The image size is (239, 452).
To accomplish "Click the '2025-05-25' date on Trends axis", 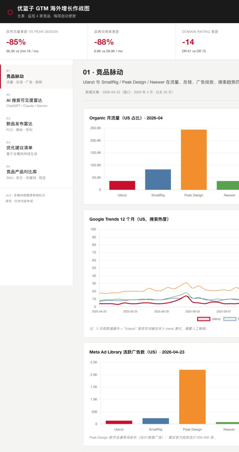I will [x=130, y=312].
